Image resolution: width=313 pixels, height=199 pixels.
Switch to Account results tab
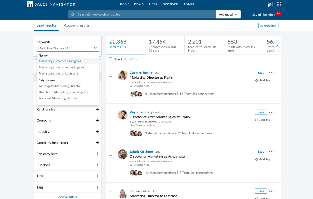click(77, 25)
